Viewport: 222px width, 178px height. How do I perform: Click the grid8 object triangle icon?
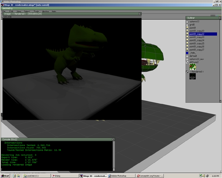[187, 25]
